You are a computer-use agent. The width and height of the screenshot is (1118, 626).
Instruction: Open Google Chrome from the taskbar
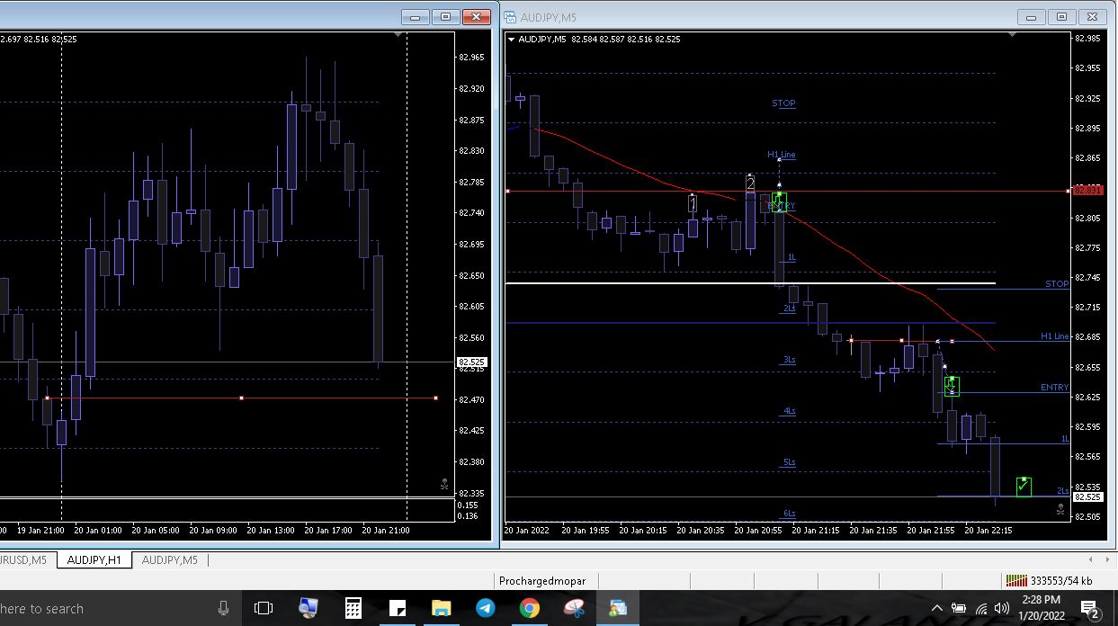pyautogui.click(x=530, y=609)
